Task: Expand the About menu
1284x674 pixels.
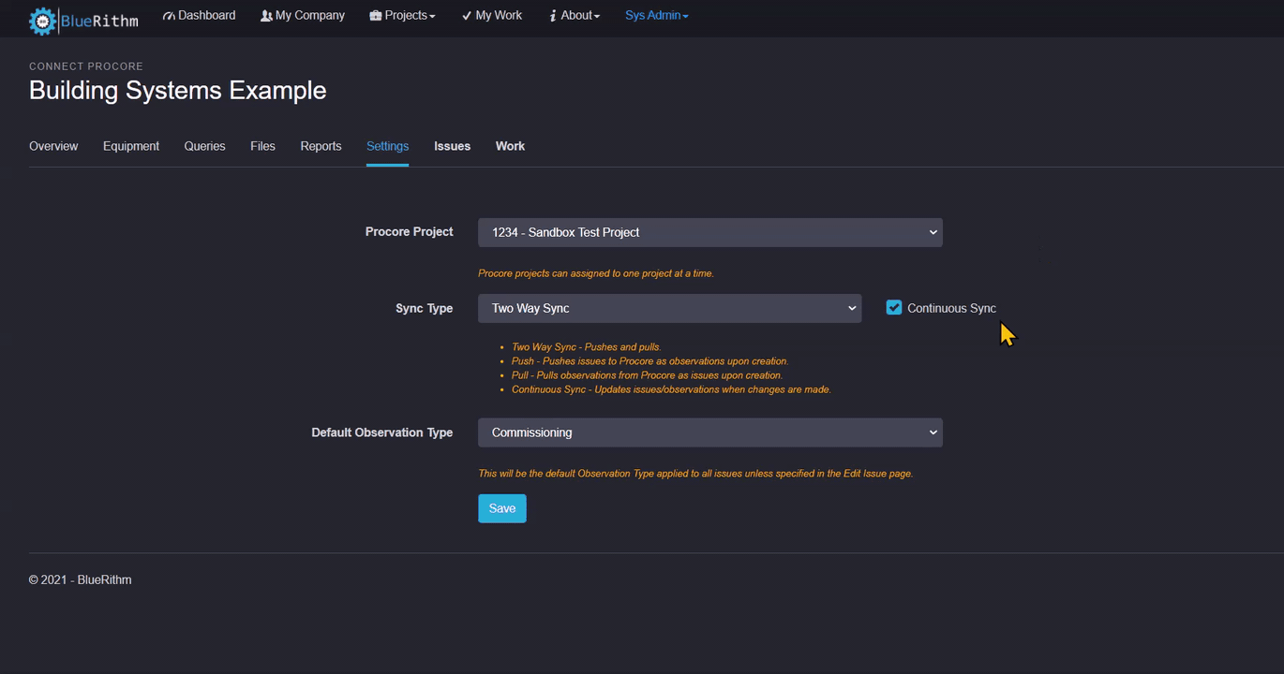Action: coord(575,15)
